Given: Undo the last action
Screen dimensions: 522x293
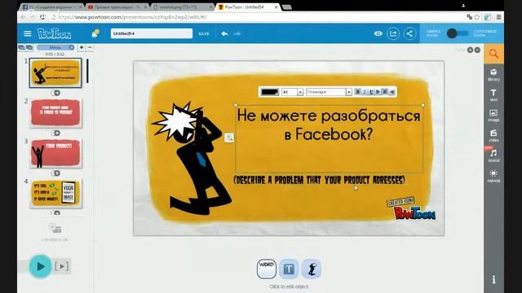Looking at the screenshot, I should (225, 33).
